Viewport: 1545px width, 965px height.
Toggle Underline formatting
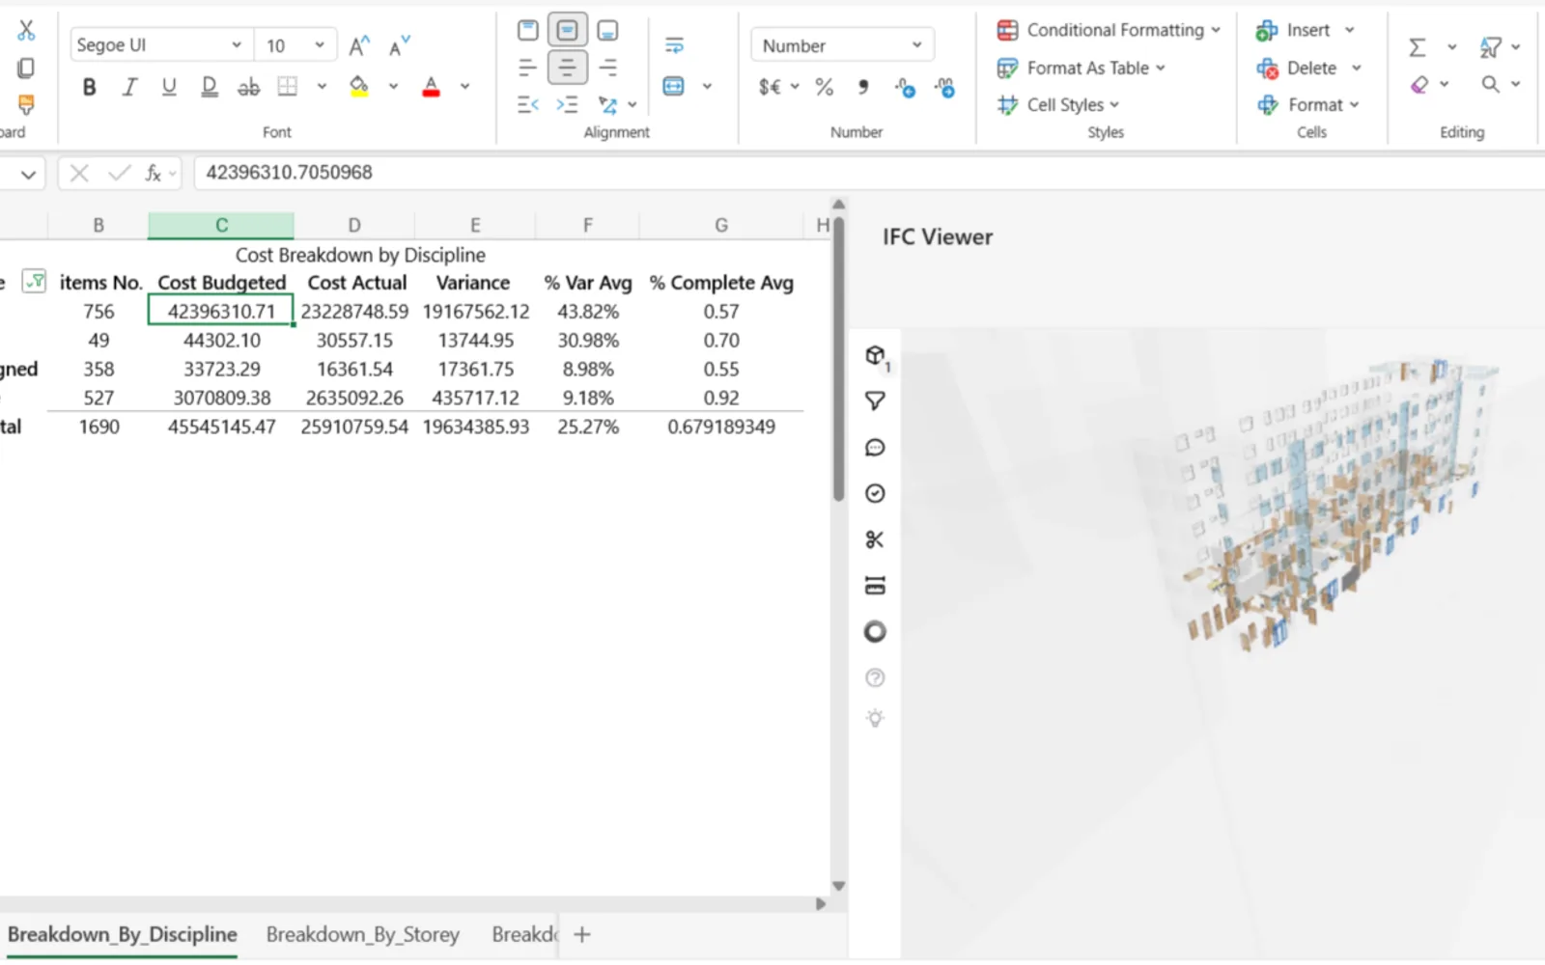tap(169, 87)
